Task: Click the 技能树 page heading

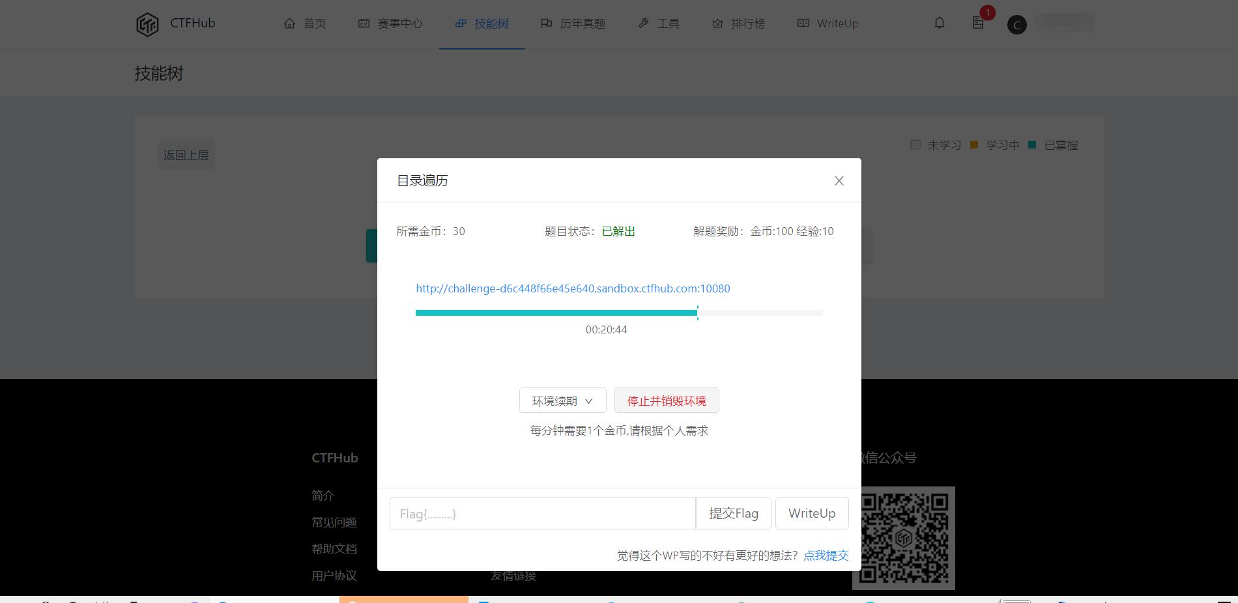Action: (x=159, y=73)
